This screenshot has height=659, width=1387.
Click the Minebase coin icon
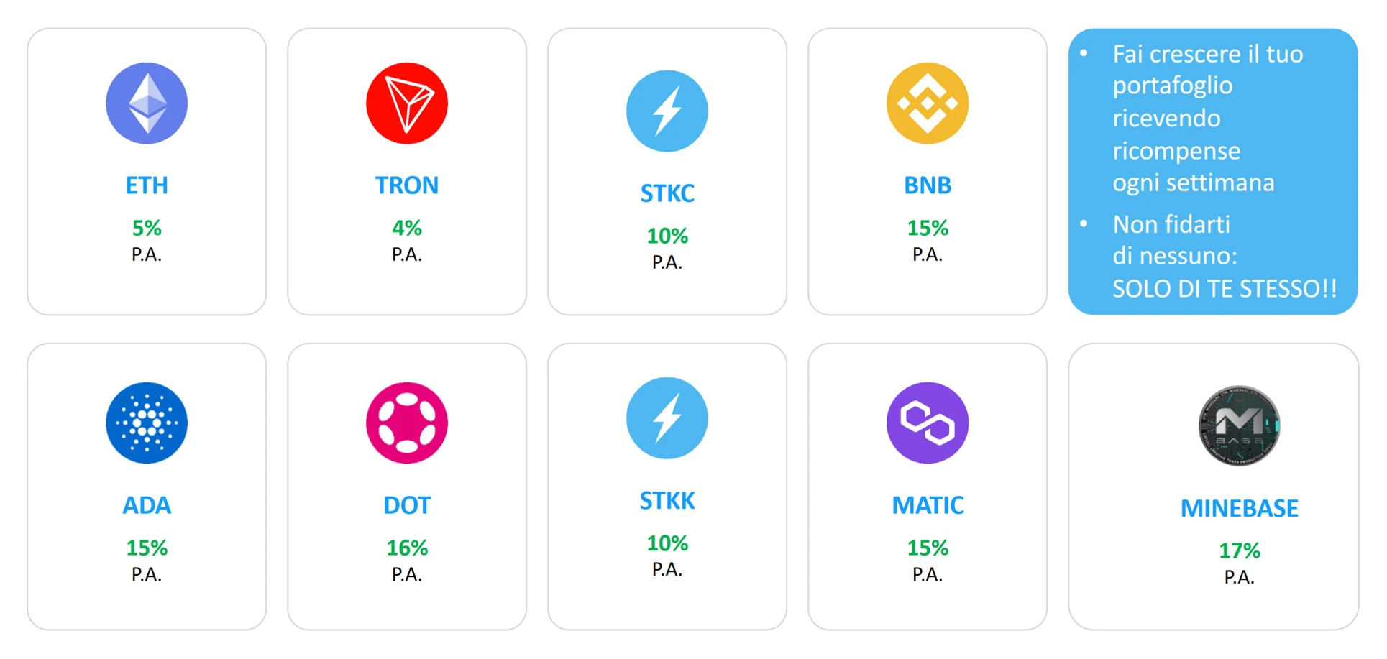1239,425
